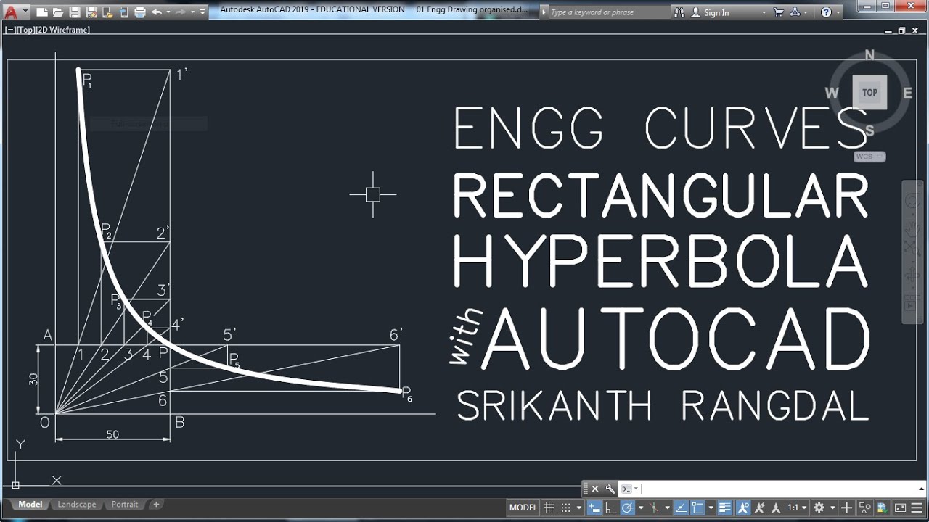This screenshot has height=522, width=929.
Task: Click the Sign In button
Action: 716,13
